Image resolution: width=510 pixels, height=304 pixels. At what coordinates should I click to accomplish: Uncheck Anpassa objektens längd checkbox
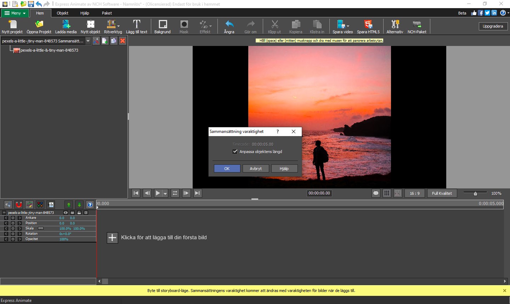pos(235,152)
